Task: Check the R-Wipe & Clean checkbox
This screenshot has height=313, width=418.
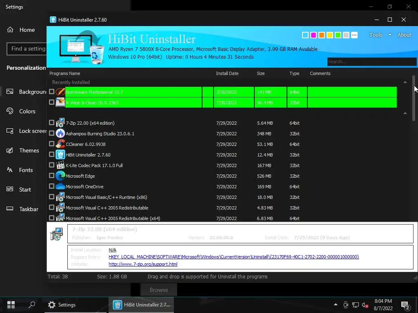Action: pos(52,102)
